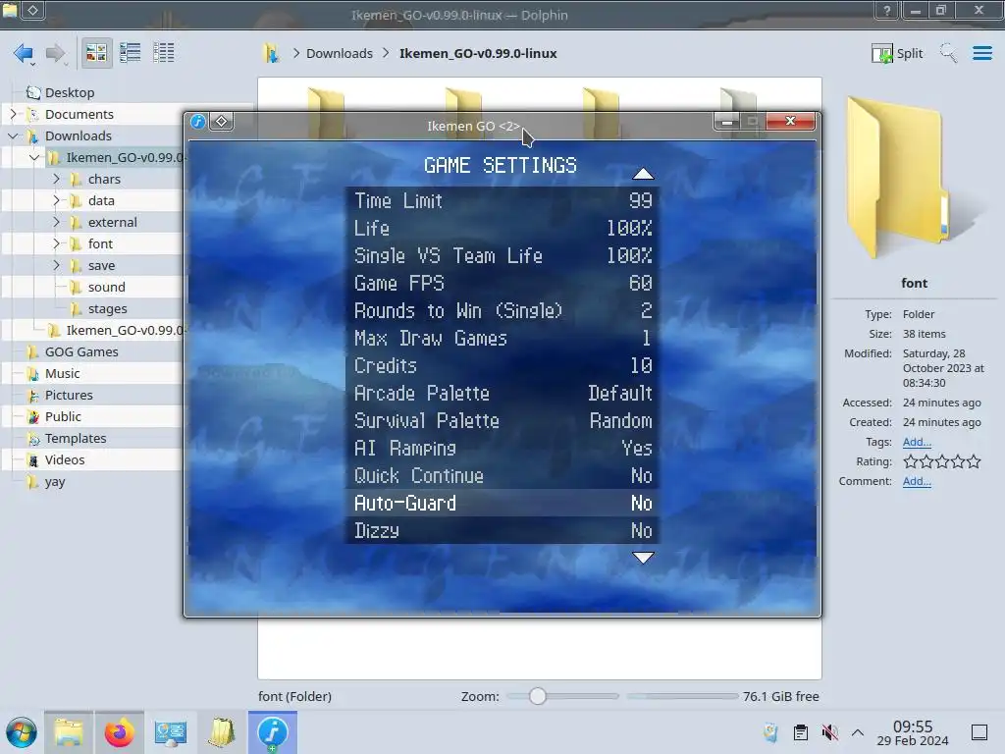The width and height of the screenshot is (1005, 754).
Task: Expand the Documents folder tree node
Action: (x=13, y=114)
